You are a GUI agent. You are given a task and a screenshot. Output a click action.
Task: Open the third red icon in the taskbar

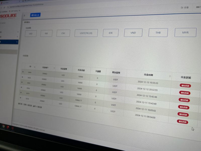[13, 128]
